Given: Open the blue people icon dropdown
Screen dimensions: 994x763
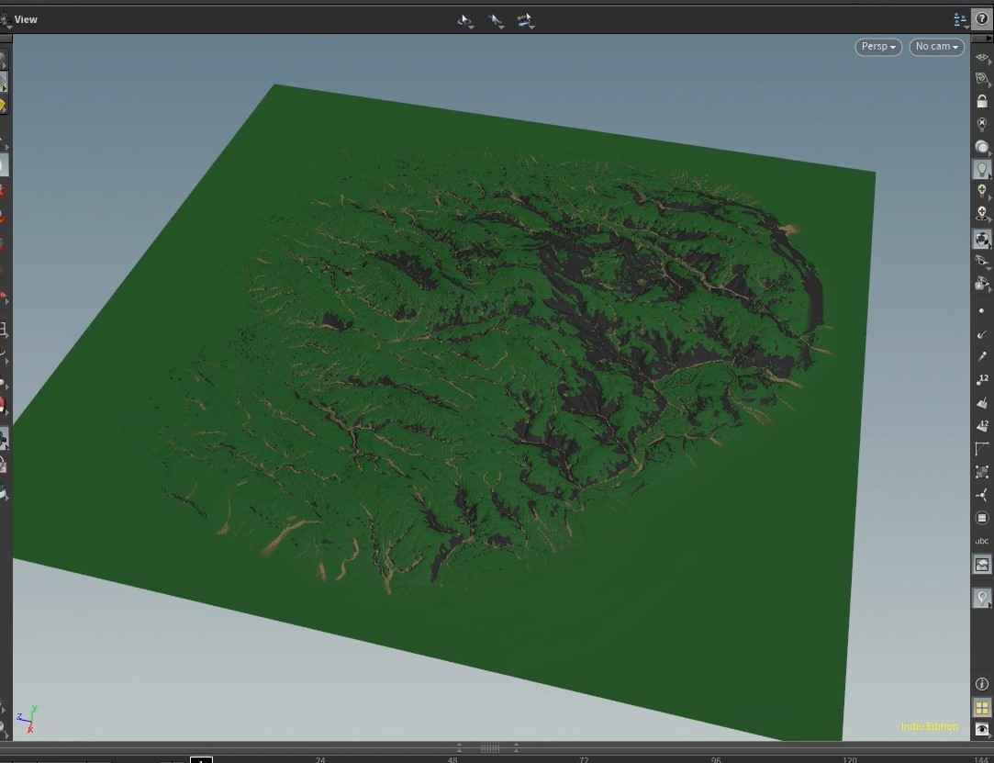Looking at the screenshot, I should coord(960,19).
